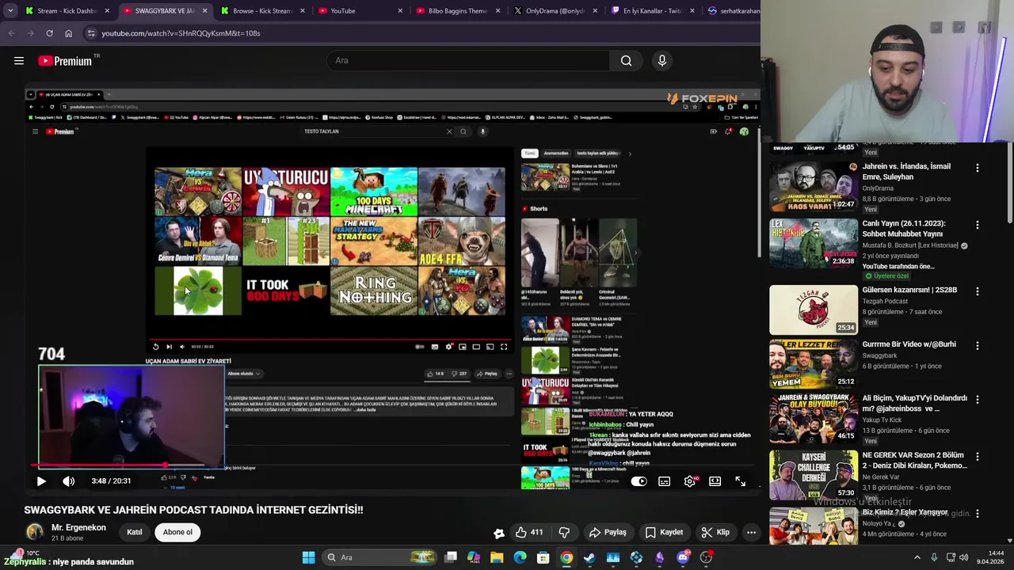Open options for Jahrein vs. İrlandas video
This screenshot has height=570, width=1014.
[x=978, y=168]
